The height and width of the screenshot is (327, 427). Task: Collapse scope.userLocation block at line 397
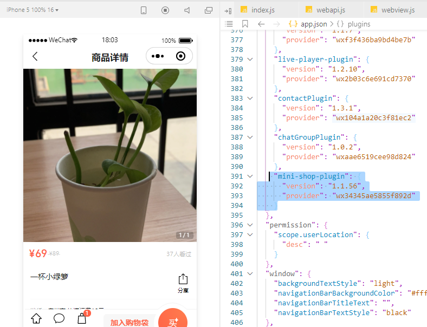250,234
